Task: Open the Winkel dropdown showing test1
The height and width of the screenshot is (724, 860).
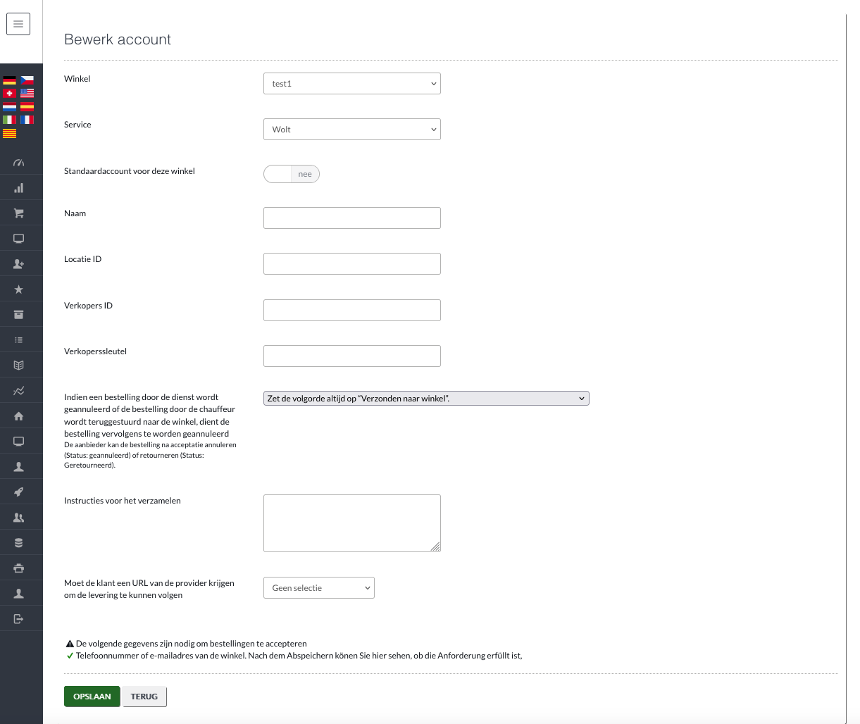Action: (x=351, y=84)
